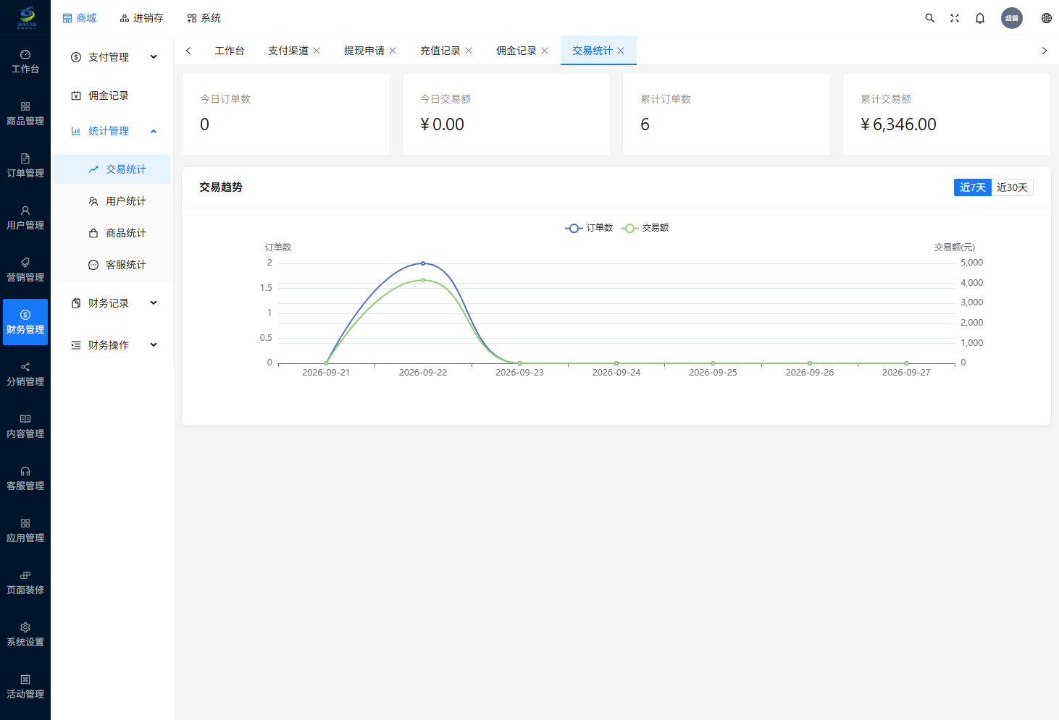Go to 工作台 in left sidebar
Screen dimensions: 1059x720
pos(25,62)
